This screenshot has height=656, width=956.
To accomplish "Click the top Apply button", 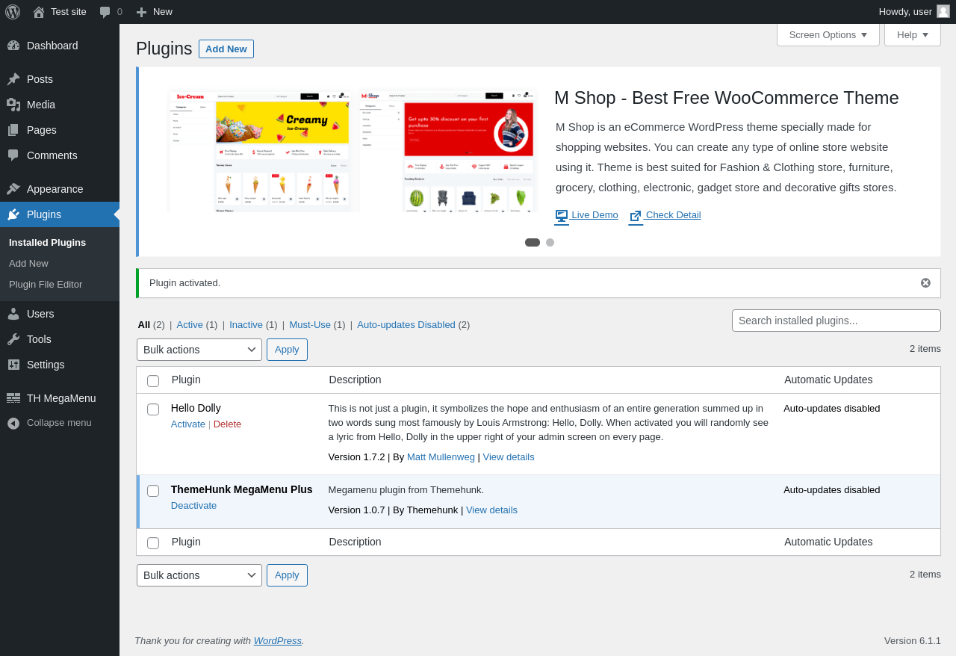I will pos(287,350).
